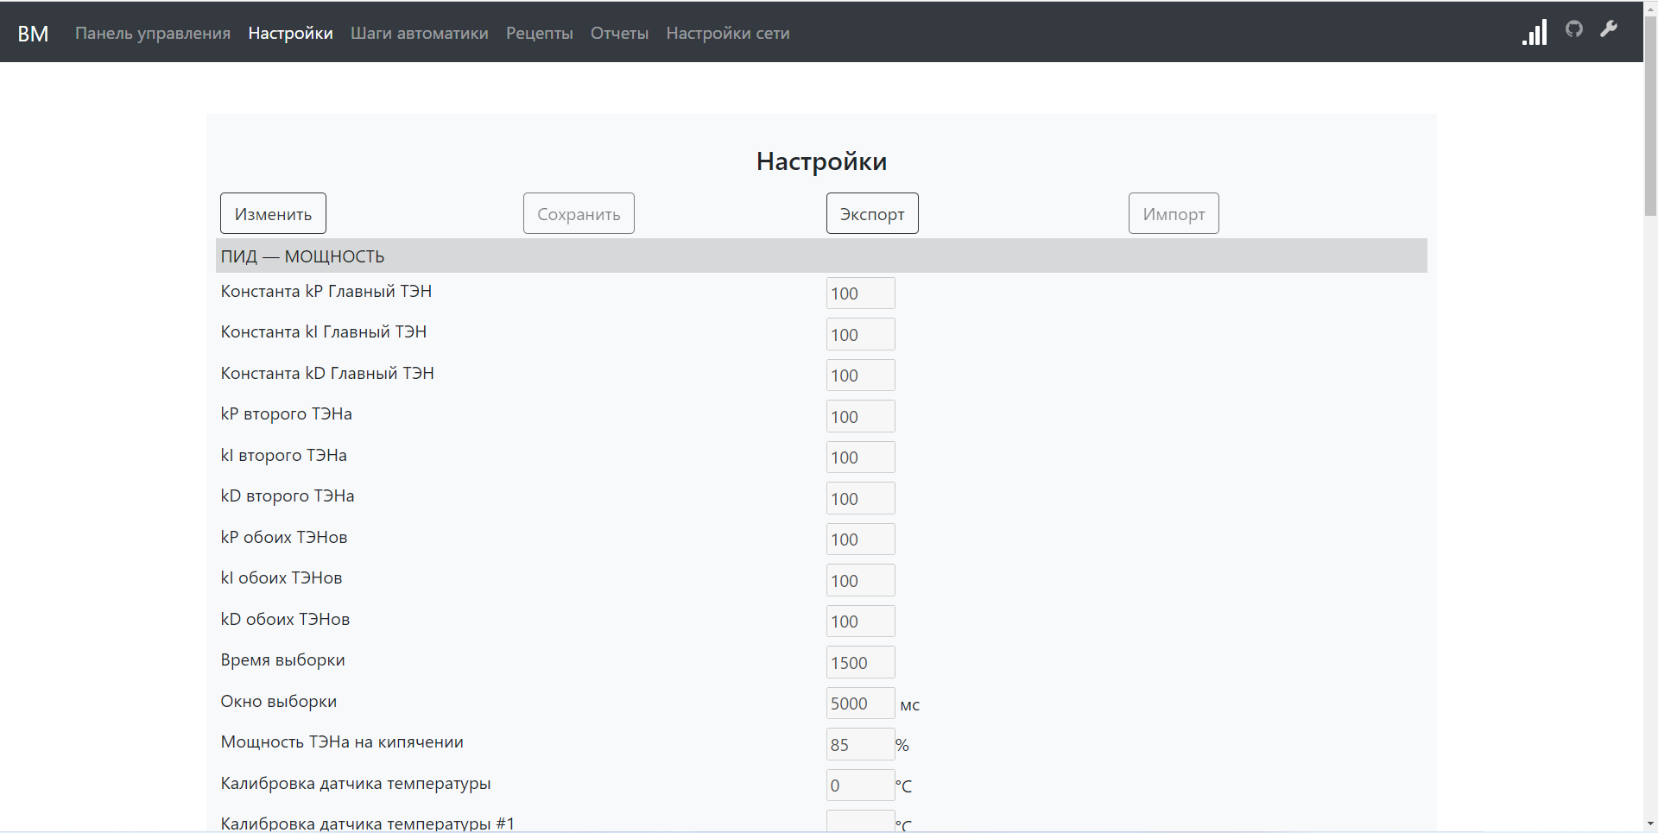This screenshot has width=1658, height=833.
Task: Click the signal strength icon
Action: pyautogui.click(x=1535, y=32)
